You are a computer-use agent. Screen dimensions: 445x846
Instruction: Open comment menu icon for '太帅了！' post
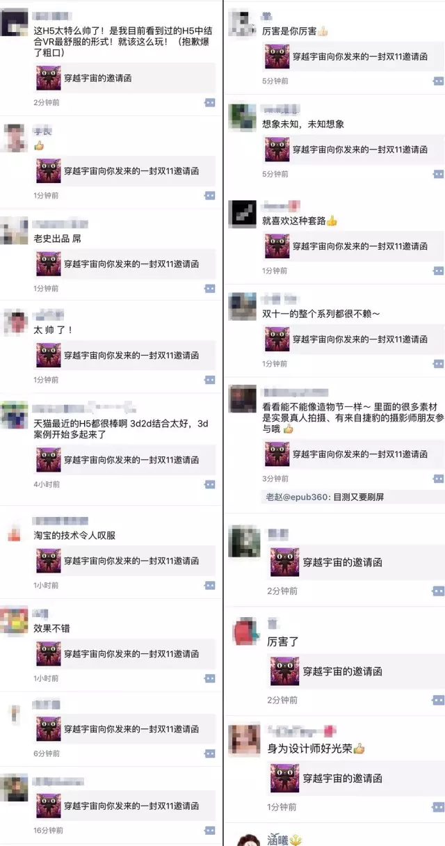click(209, 380)
